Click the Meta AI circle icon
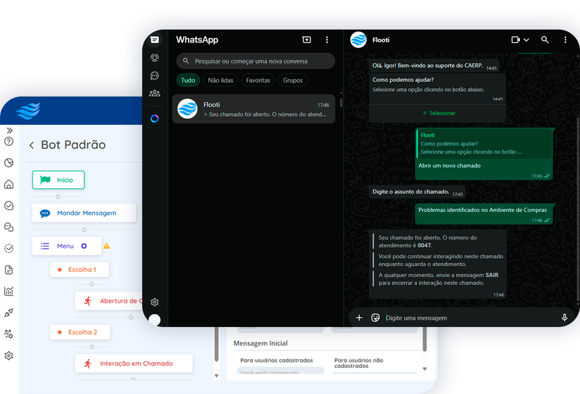The height and width of the screenshot is (394, 580). [155, 119]
